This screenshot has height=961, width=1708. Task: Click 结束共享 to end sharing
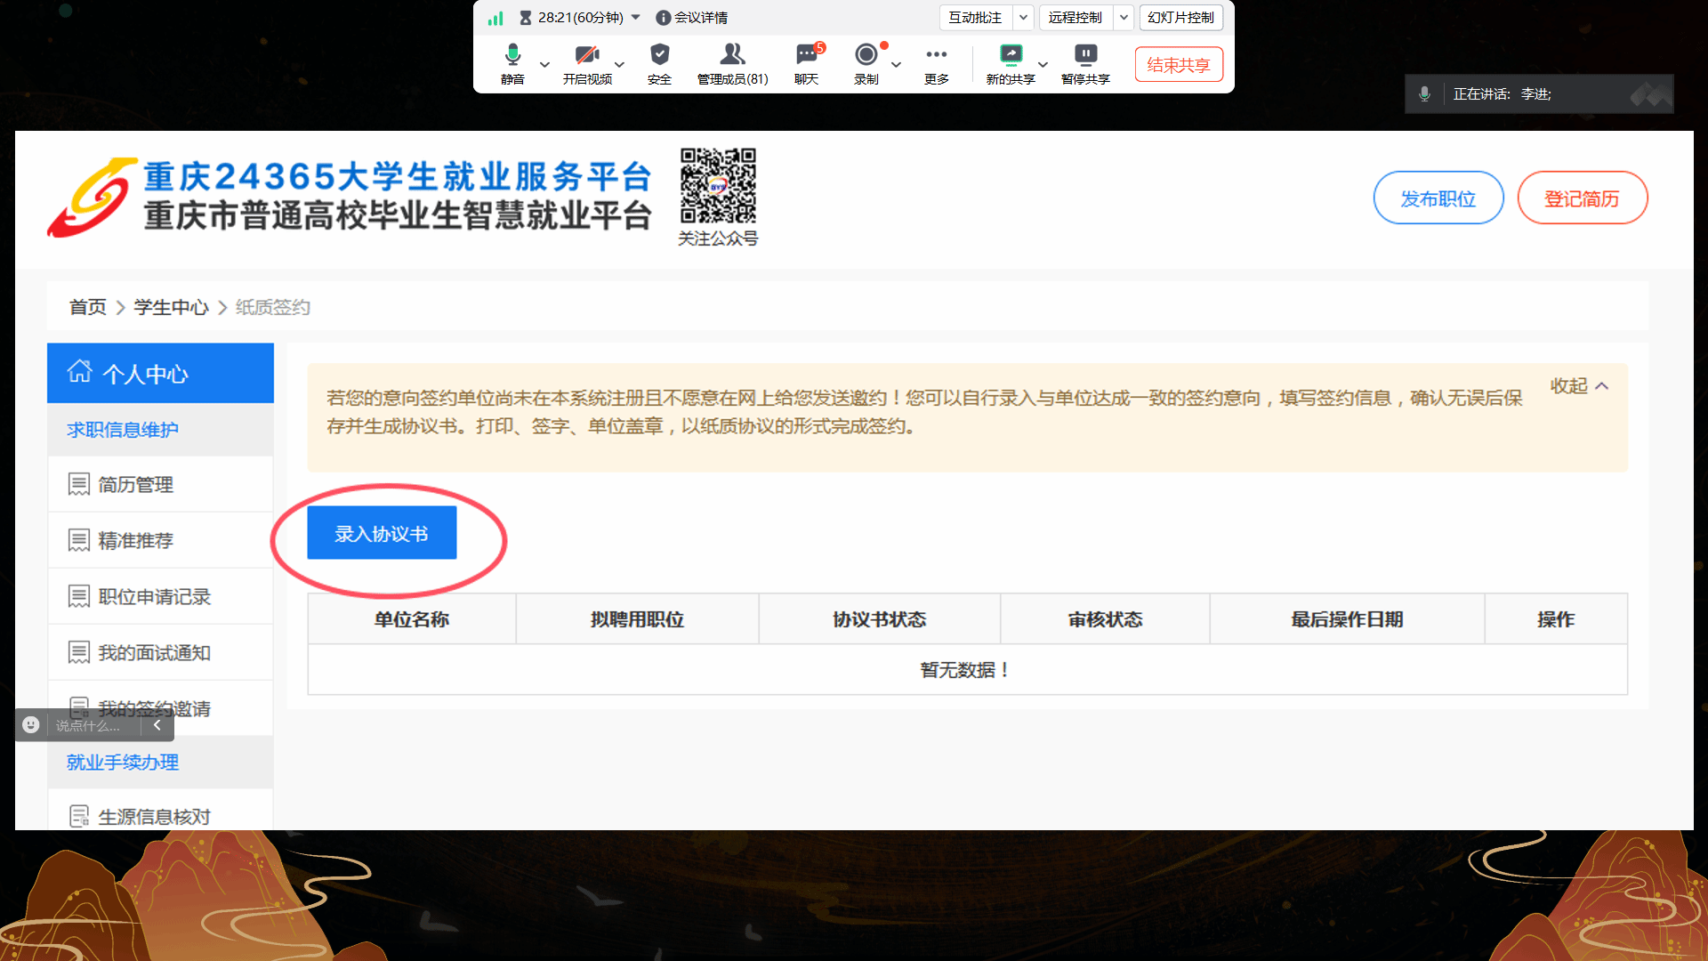click(x=1179, y=65)
